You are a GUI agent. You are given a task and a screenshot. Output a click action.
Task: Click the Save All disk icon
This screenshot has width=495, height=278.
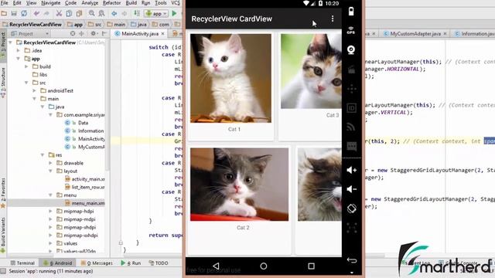pyautogui.click(x=14, y=14)
